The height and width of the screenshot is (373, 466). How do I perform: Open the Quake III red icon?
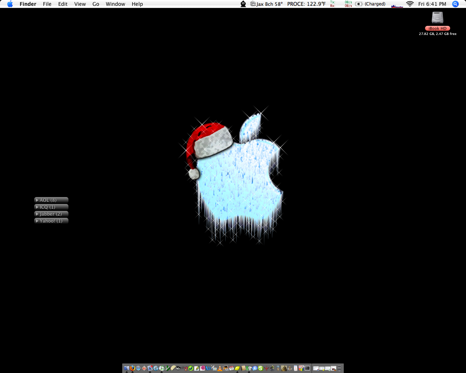click(x=266, y=368)
